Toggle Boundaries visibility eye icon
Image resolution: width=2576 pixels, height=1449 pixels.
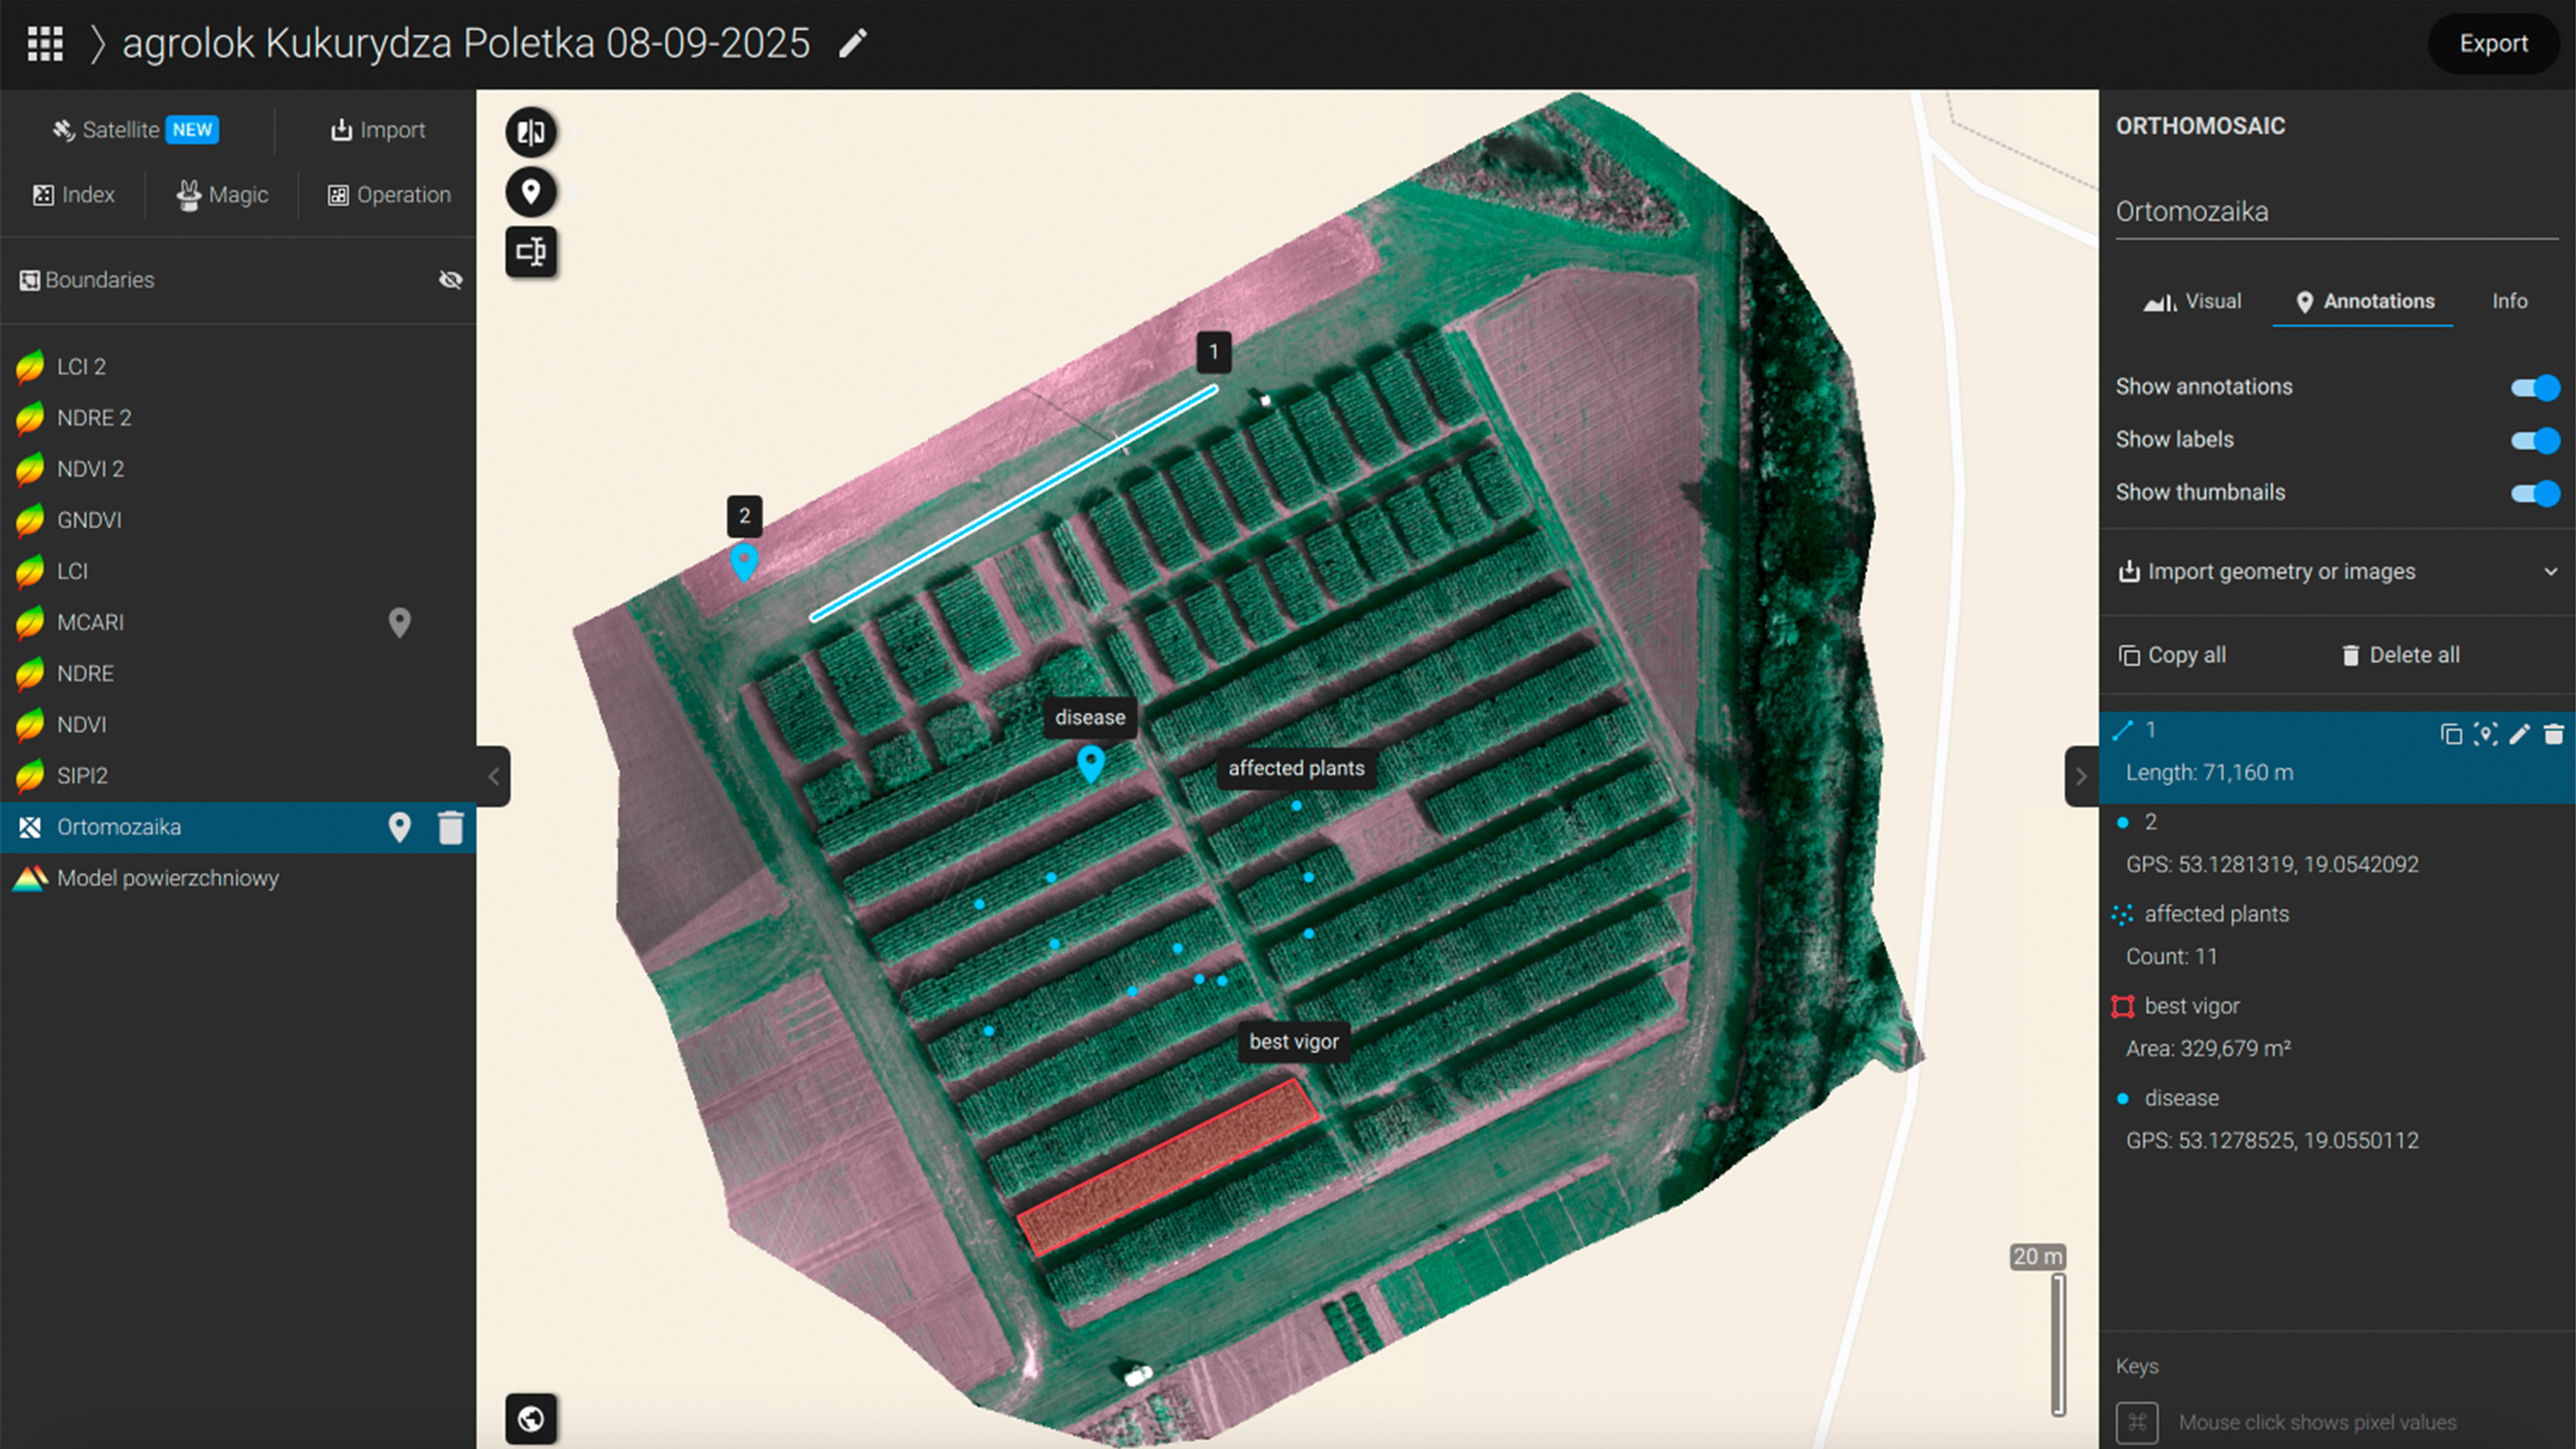coord(450,280)
